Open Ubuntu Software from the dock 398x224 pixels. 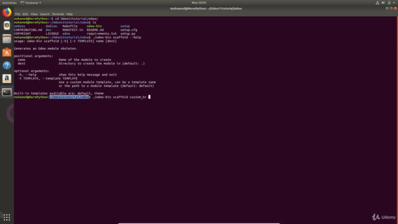pyautogui.click(x=7, y=52)
